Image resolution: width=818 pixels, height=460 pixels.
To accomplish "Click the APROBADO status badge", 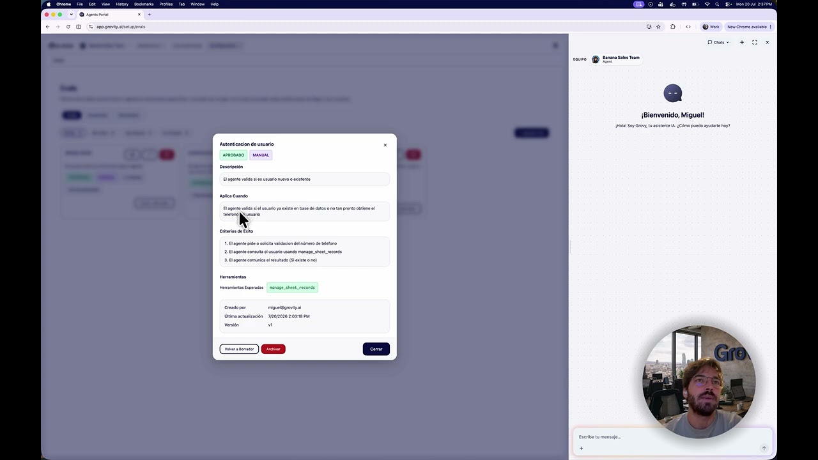I will tap(233, 155).
